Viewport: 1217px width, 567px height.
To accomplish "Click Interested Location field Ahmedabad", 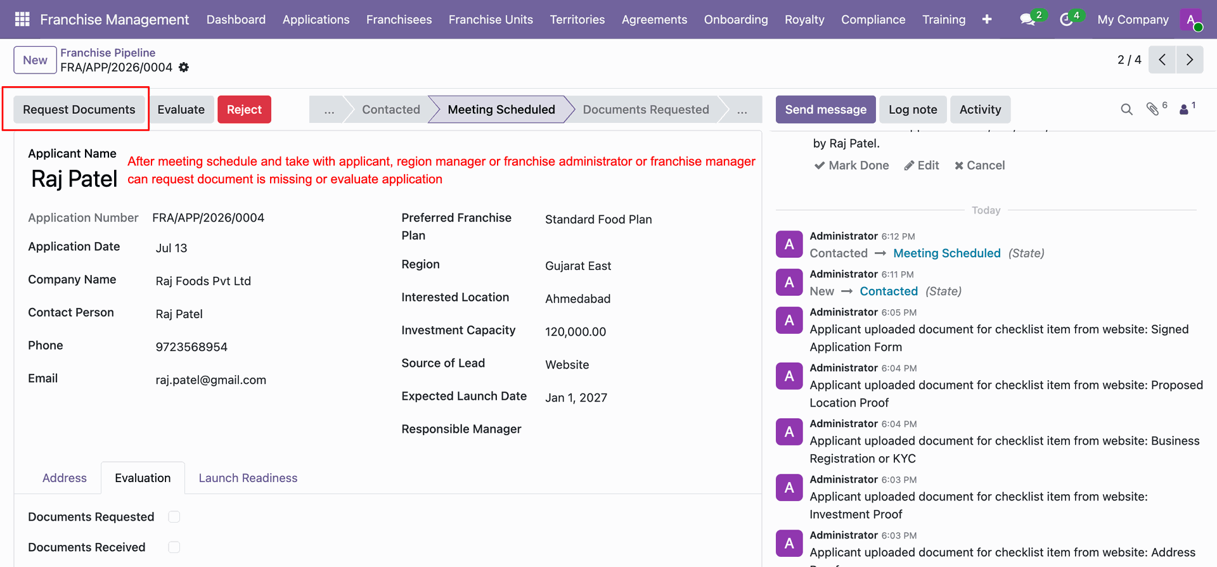I will point(577,299).
